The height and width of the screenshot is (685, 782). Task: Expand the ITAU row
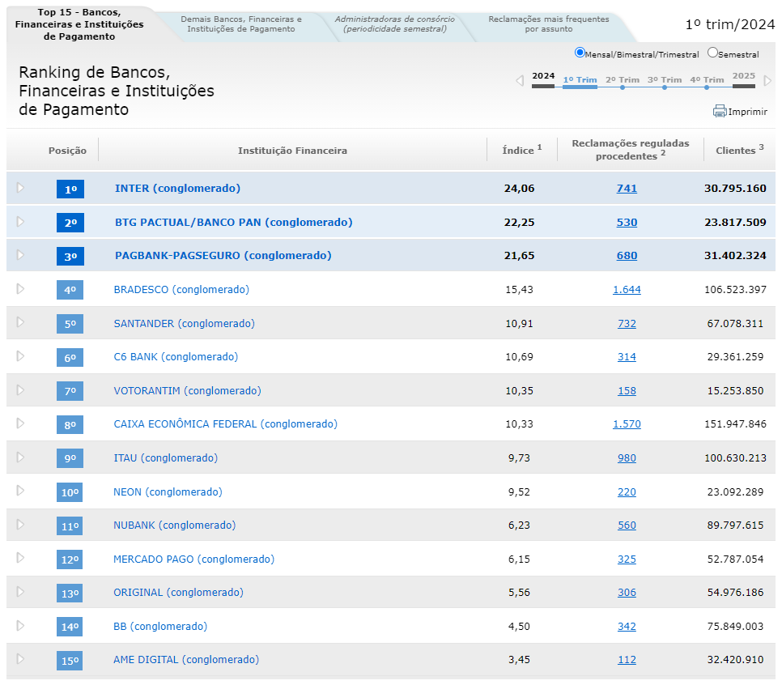tap(20, 457)
